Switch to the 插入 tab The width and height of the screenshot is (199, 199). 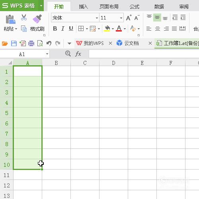[x=83, y=6]
